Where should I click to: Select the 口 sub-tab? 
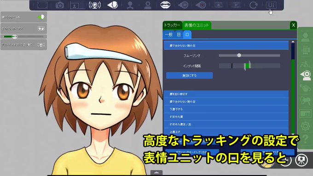pos(187,34)
